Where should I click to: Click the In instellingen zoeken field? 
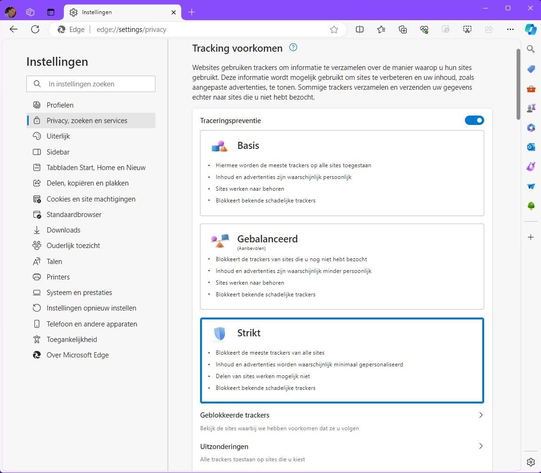coord(91,84)
